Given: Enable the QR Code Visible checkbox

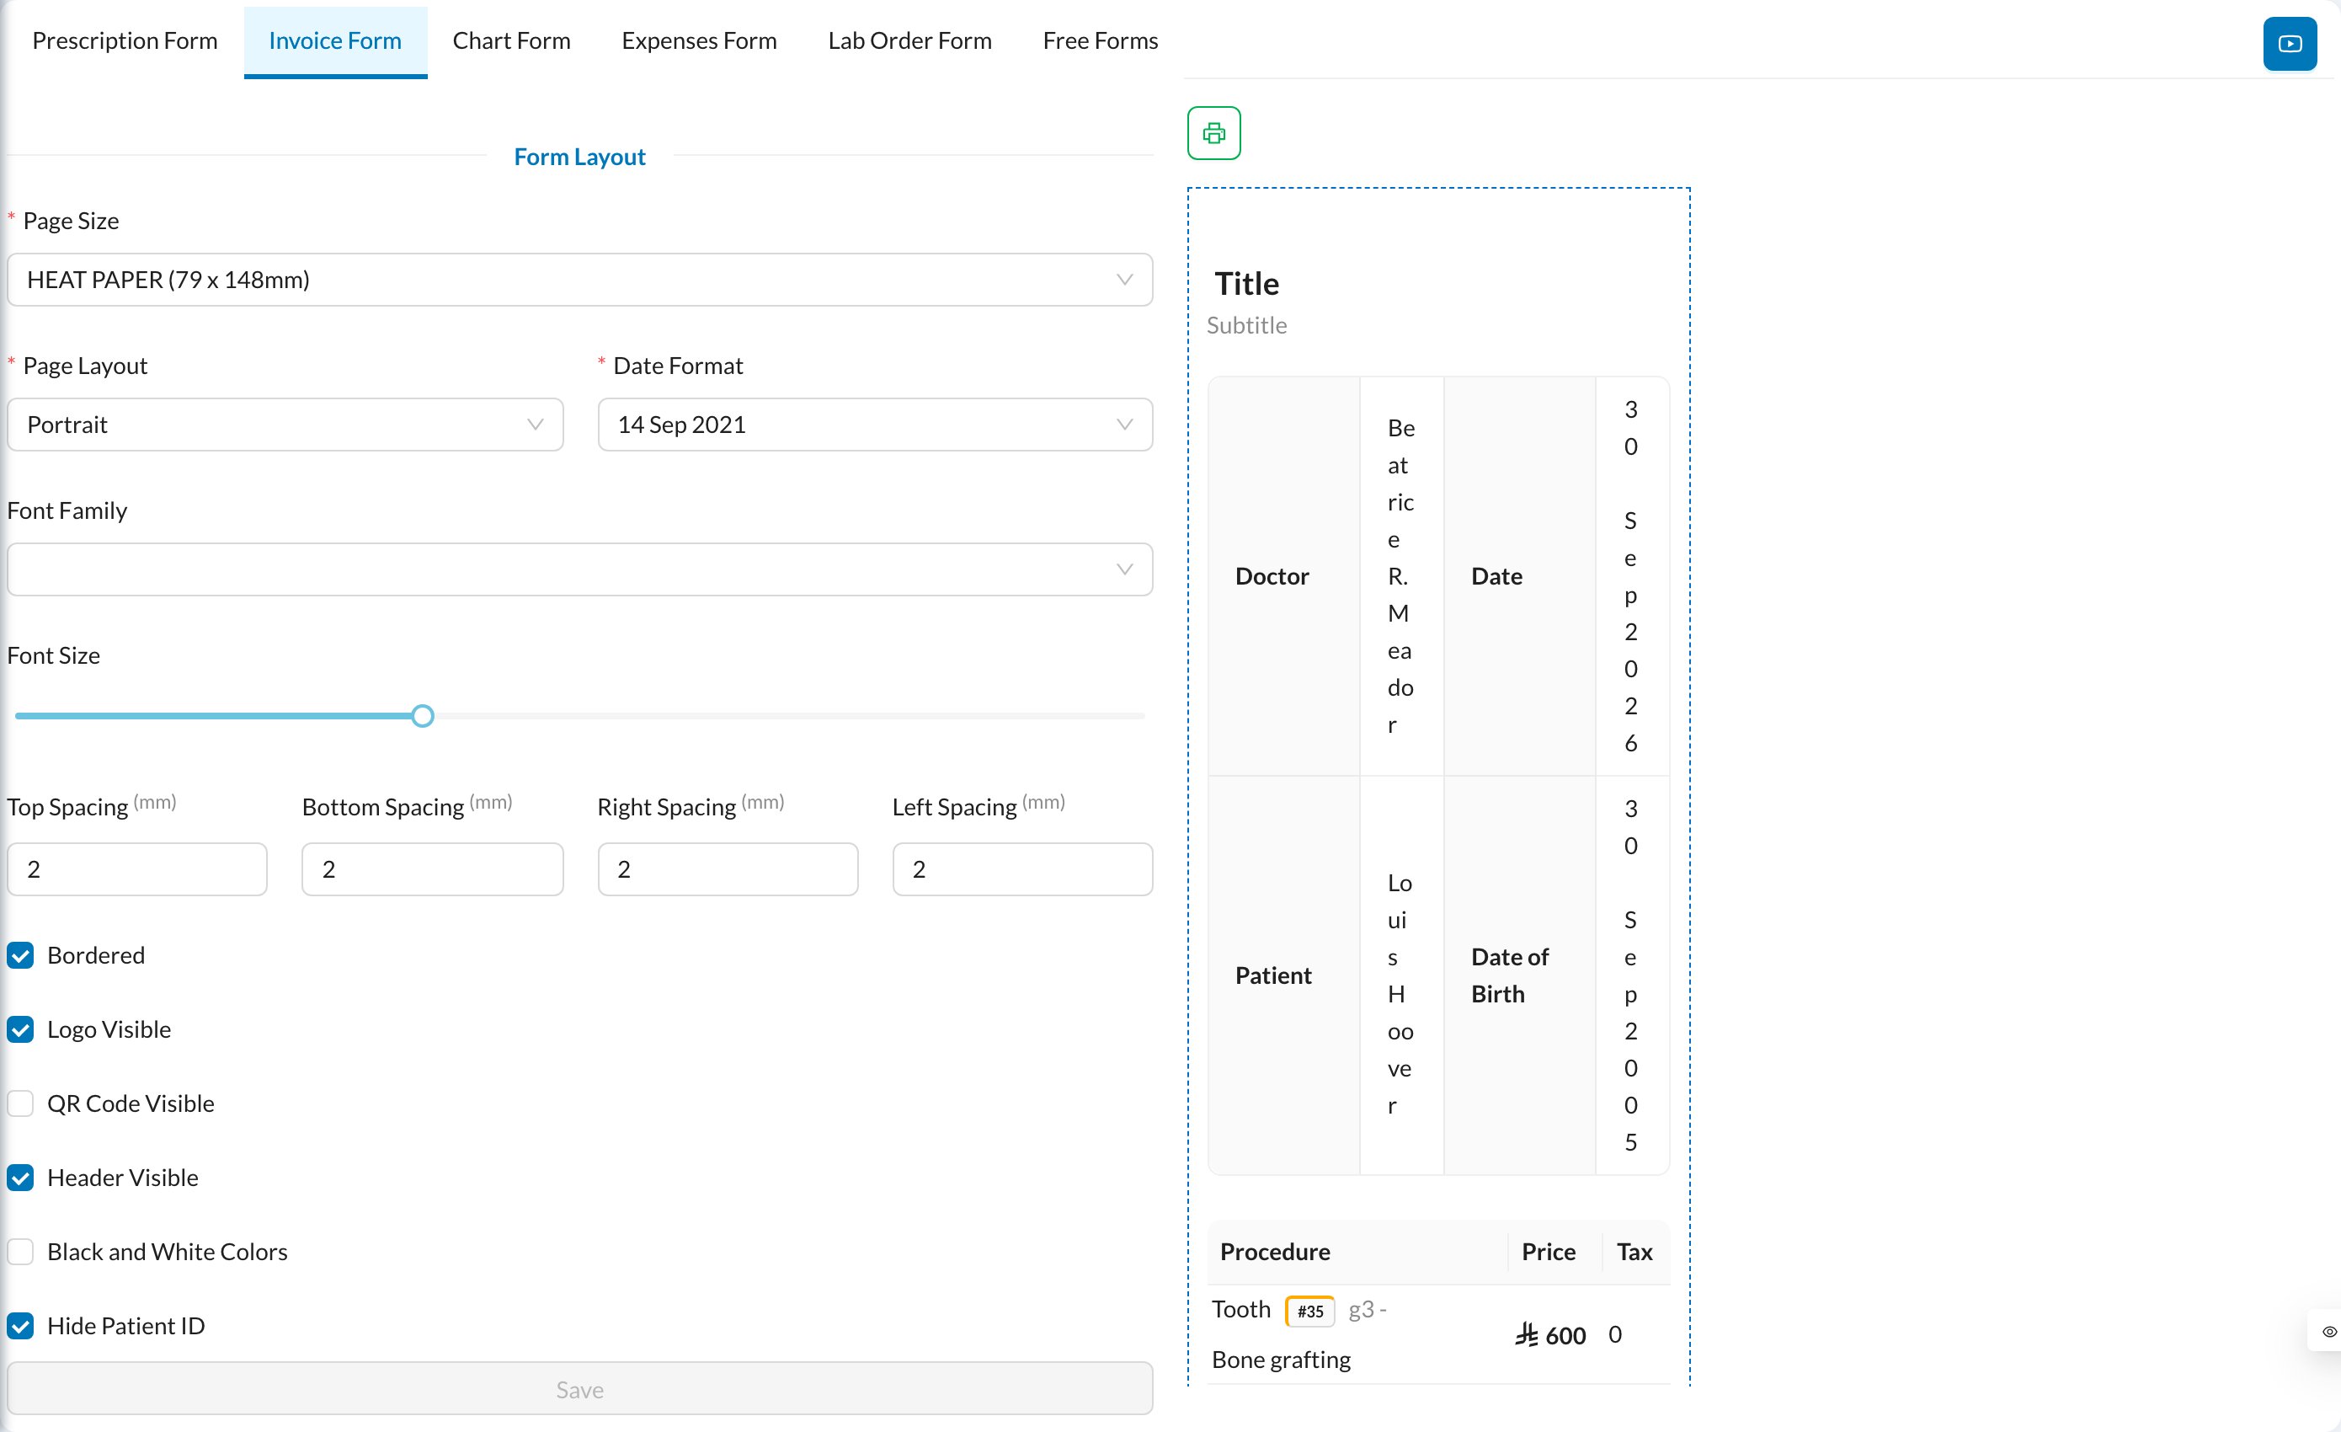Looking at the screenshot, I should pyautogui.click(x=21, y=1103).
